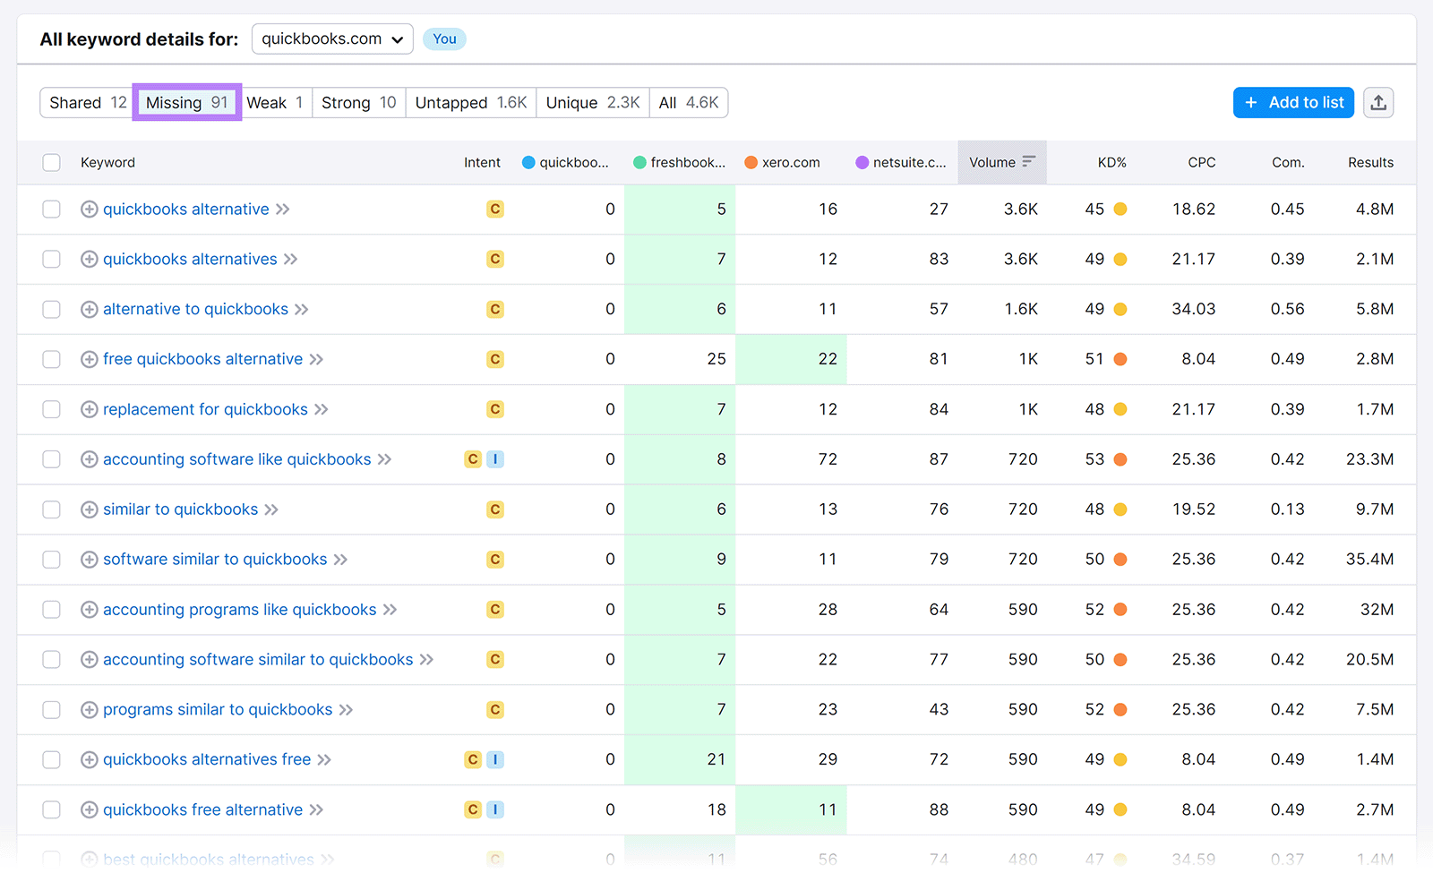Check the checkbox for "quickbooks alternative" row
Image resolution: width=1433 pixels, height=873 pixels.
[51, 209]
